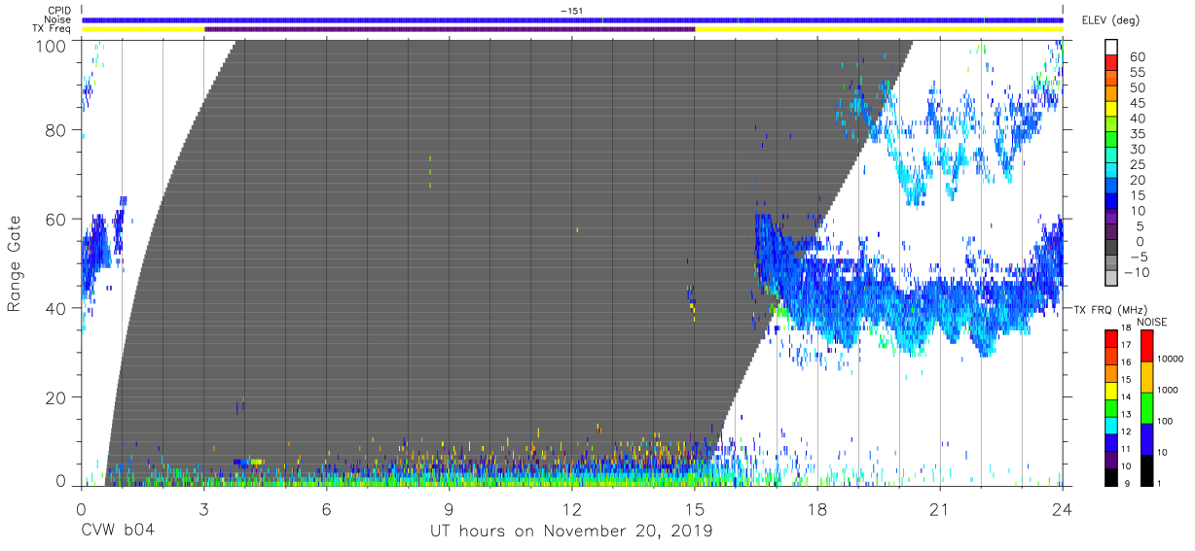Click the '13' label on TX FRQ scale
This screenshot has height=551, width=1195.
coord(1126,415)
